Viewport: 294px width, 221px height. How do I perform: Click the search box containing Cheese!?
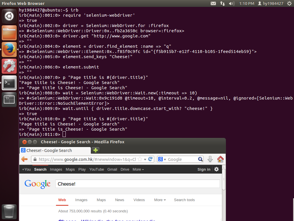click(x=138, y=184)
